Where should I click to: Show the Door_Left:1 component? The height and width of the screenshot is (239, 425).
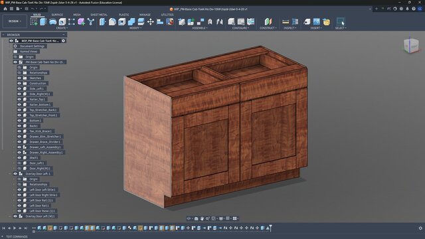click(19, 163)
